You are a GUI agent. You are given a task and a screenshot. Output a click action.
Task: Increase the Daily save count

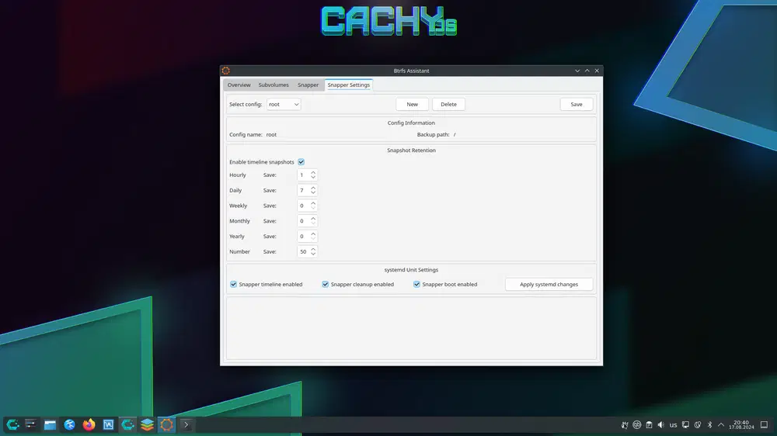point(313,188)
